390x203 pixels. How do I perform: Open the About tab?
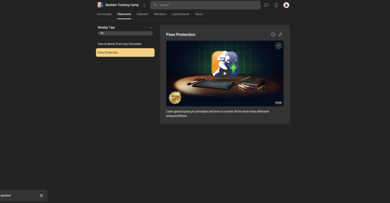tap(199, 14)
